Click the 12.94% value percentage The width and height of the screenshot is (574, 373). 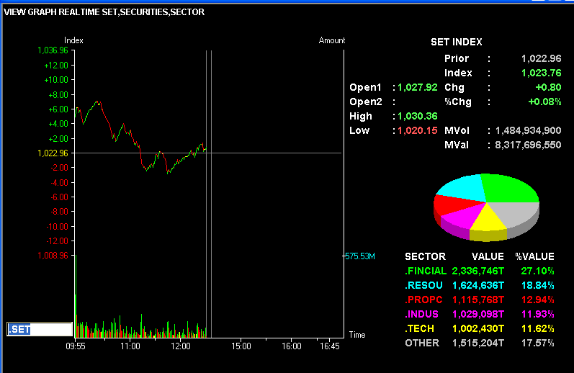[537, 300]
